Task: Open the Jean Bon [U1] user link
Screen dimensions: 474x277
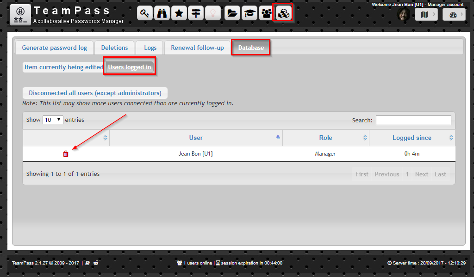Action: [195, 153]
